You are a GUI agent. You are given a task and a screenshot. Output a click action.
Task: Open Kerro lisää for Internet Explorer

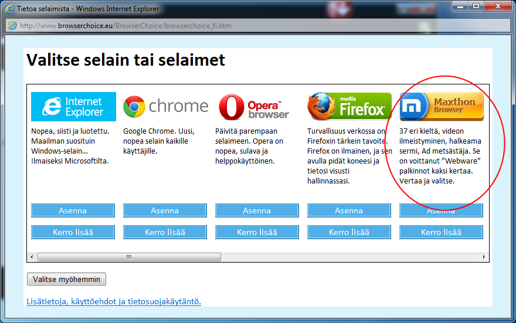[73, 232]
